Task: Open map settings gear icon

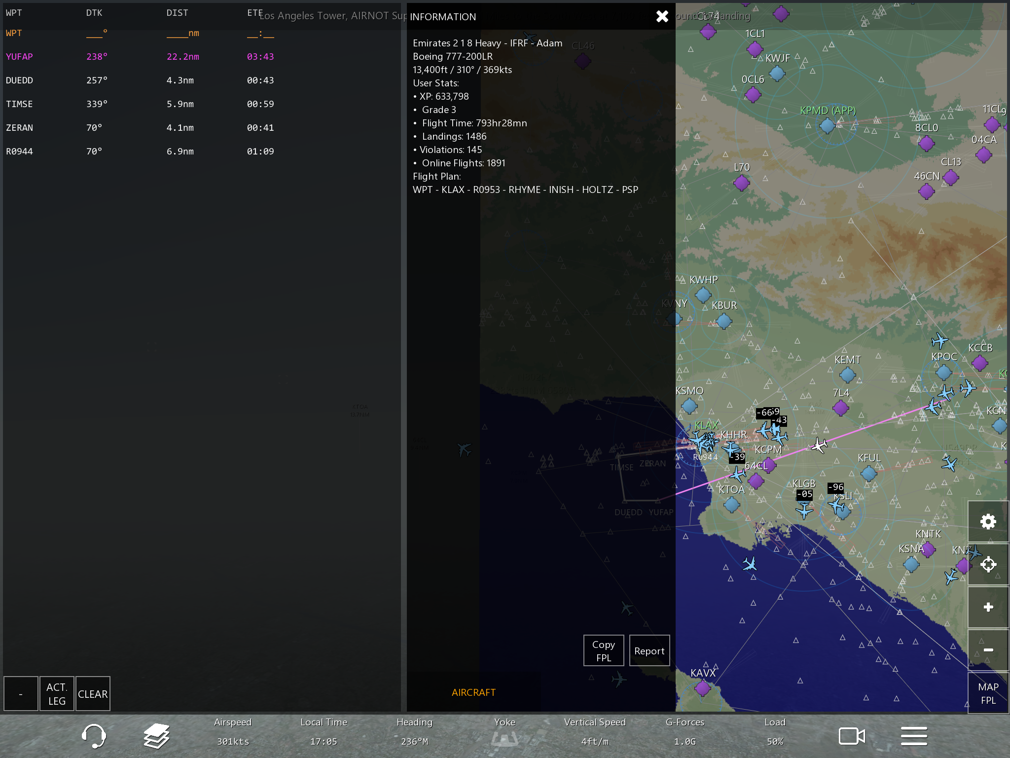Action: click(988, 522)
